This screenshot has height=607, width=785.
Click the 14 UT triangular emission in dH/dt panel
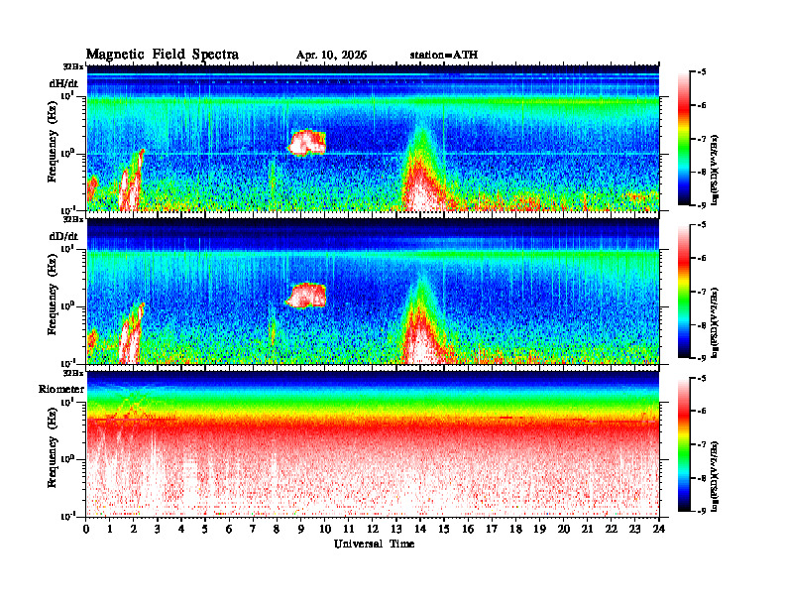point(421,171)
